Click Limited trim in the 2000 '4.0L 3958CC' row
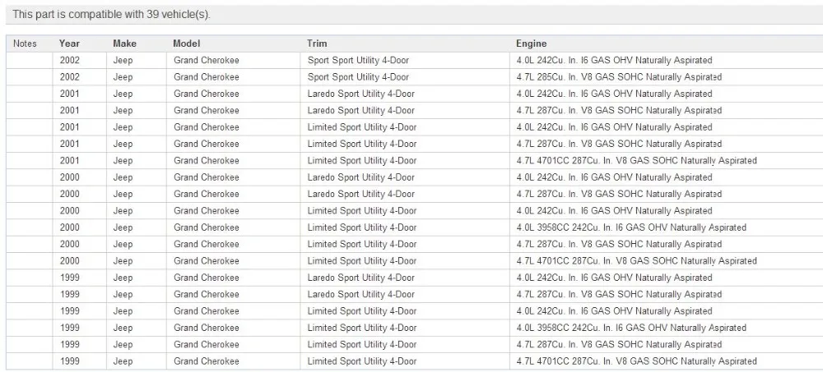The height and width of the screenshot is (372, 823). 362,227
